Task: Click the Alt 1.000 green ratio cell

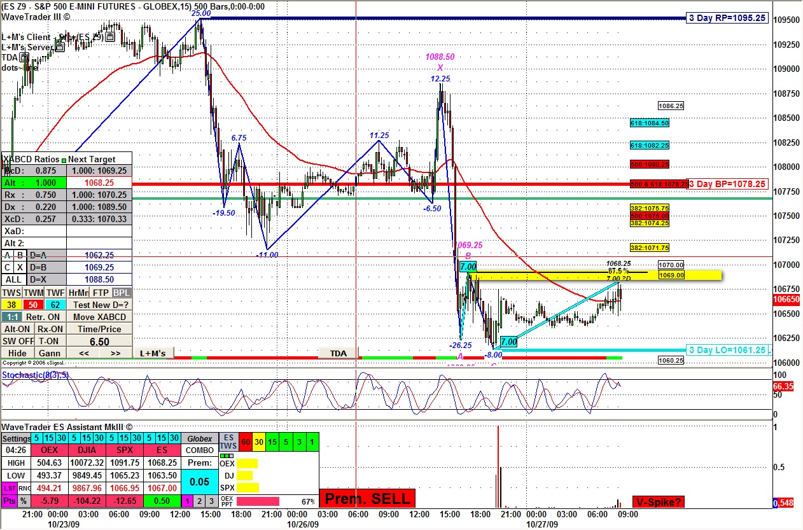Action: point(34,183)
